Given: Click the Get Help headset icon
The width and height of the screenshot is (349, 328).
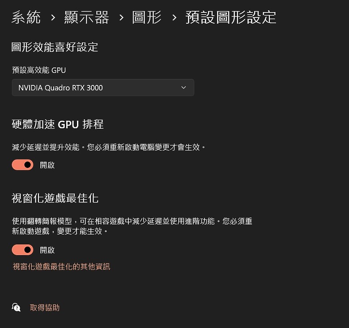Looking at the screenshot, I should (x=16, y=307).
